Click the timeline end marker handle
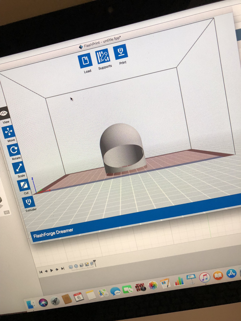This screenshot has height=321, width=241. click(95, 263)
